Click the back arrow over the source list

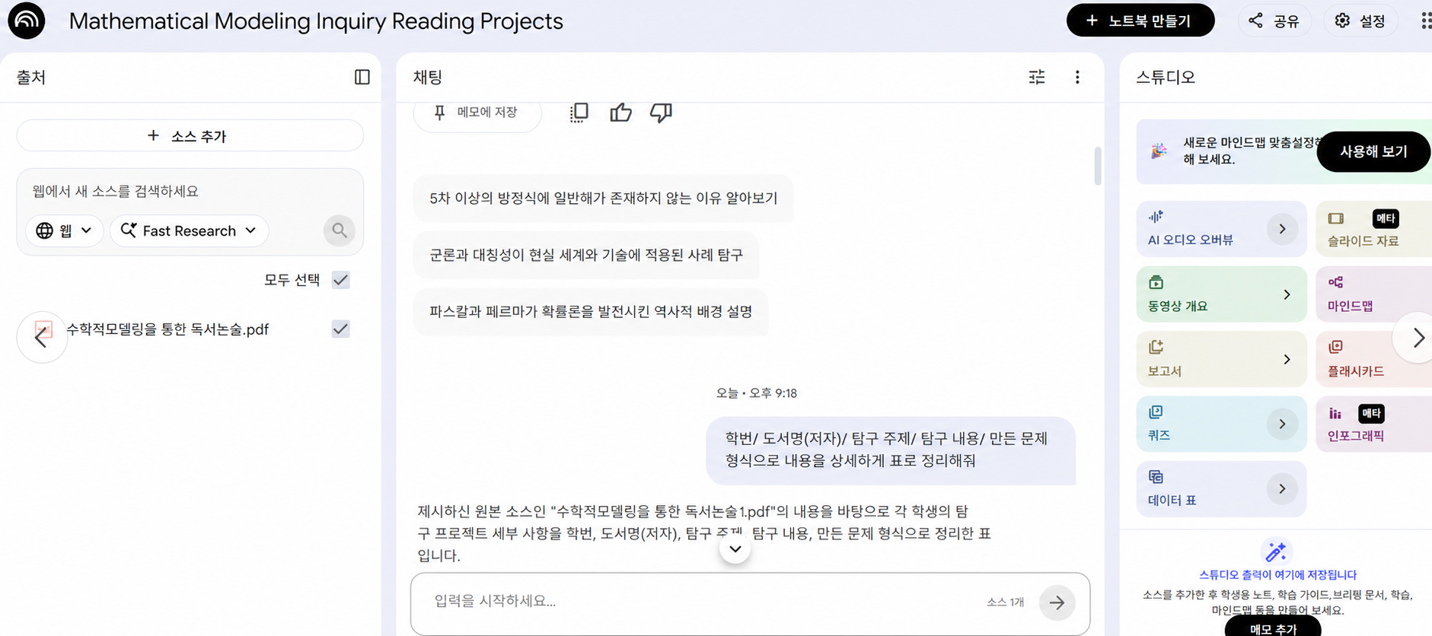coord(42,337)
